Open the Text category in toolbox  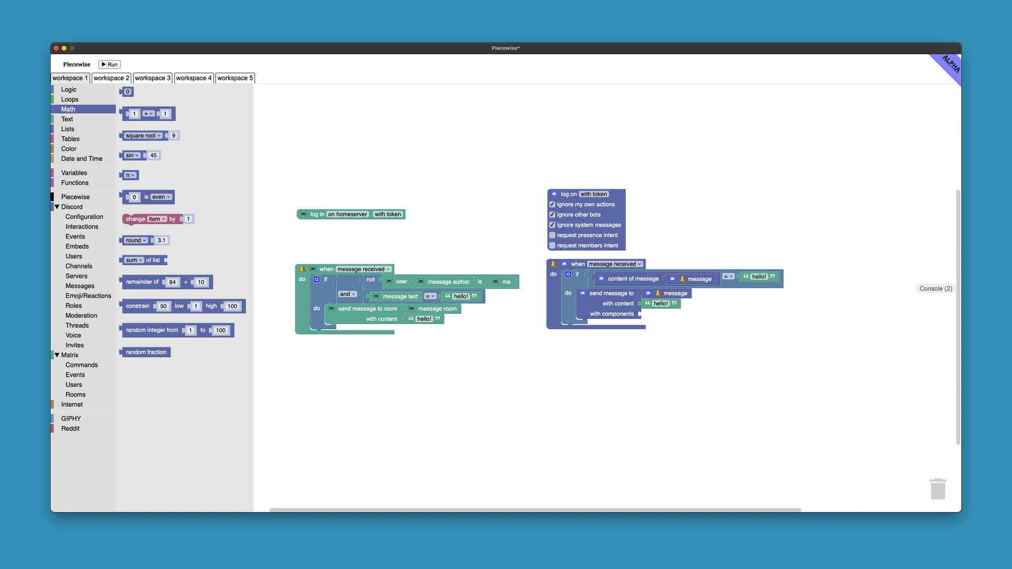tap(67, 119)
